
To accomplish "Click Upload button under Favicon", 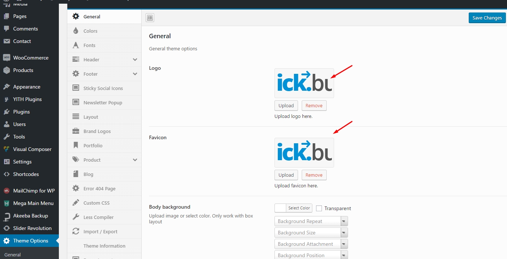I will coord(286,175).
